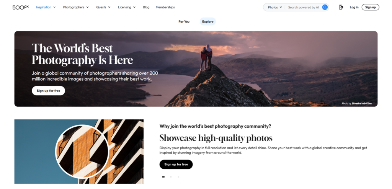The image size is (392, 189).
Task: Expand the Licensing dropdown menu
Action: click(x=127, y=7)
